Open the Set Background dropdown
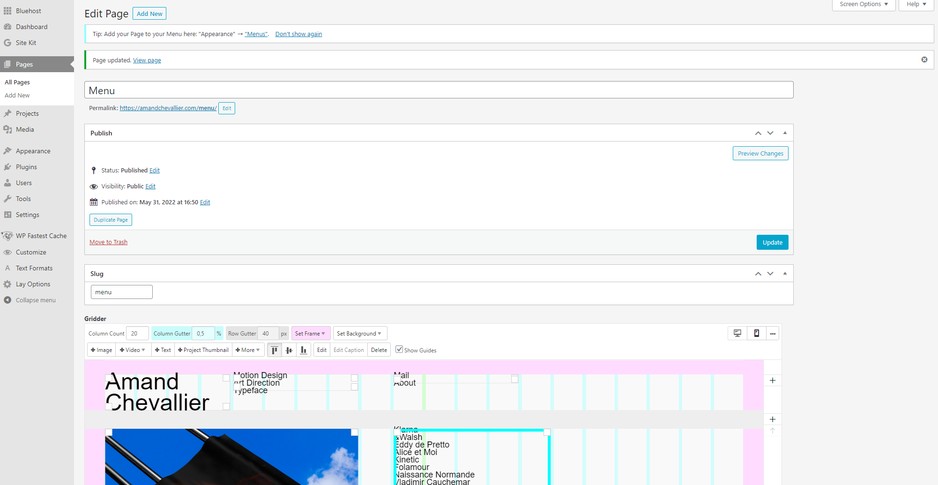Image resolution: width=938 pixels, height=485 pixels. [359, 333]
